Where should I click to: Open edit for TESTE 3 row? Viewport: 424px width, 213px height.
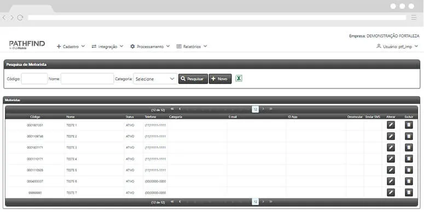pos(391,147)
